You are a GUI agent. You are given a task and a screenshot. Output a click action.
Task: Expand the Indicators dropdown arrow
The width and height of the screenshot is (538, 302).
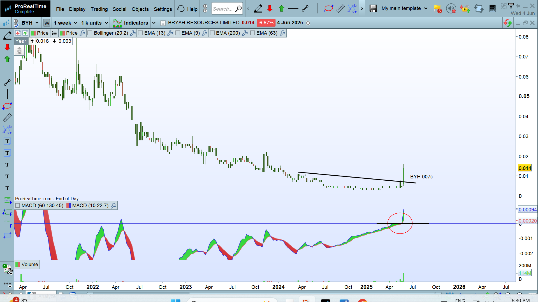(154, 23)
